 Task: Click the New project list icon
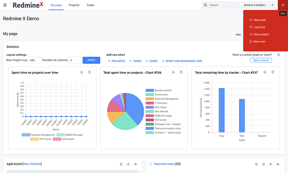tap(251, 34)
